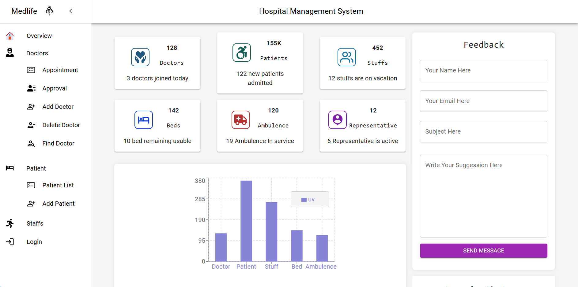Go to Appointment page

pos(60,70)
